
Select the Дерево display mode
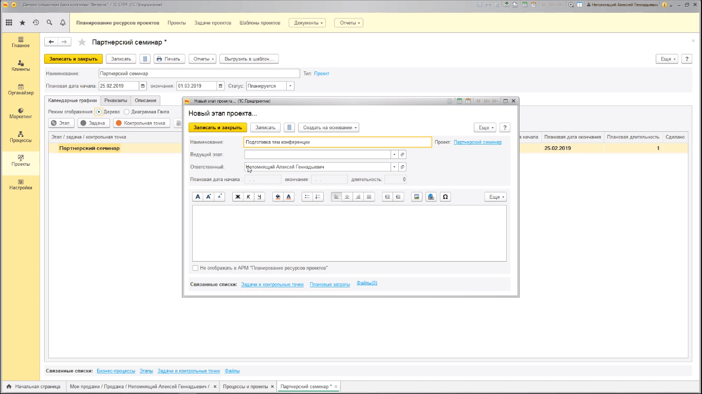[99, 111]
